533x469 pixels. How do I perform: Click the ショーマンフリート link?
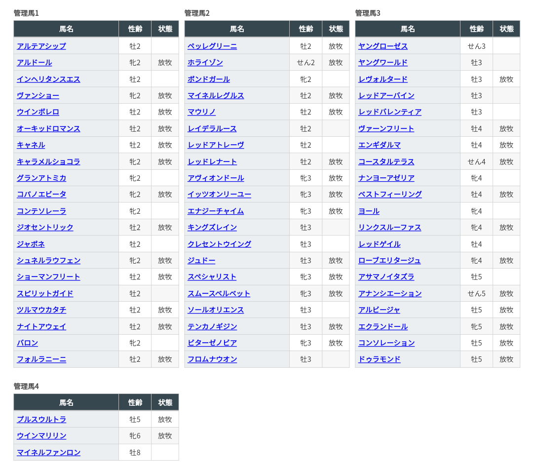point(48,276)
